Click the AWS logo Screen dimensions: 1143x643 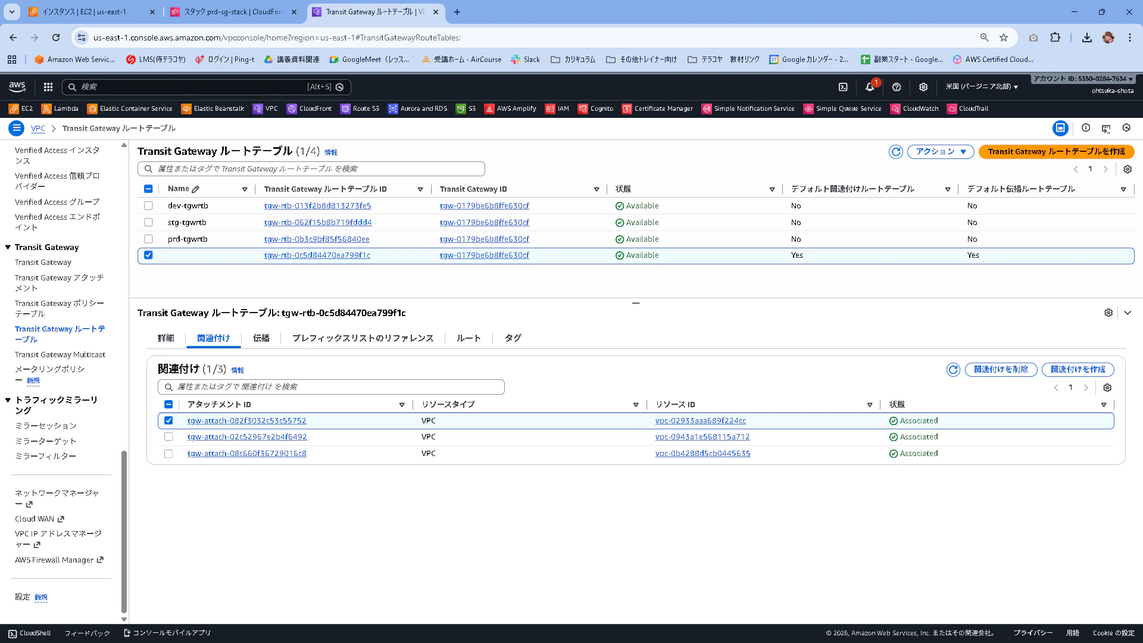pyautogui.click(x=17, y=87)
